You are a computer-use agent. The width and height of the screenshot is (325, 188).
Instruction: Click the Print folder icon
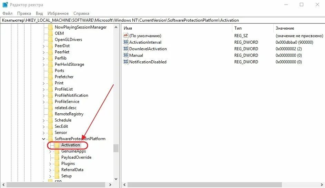point(50,83)
